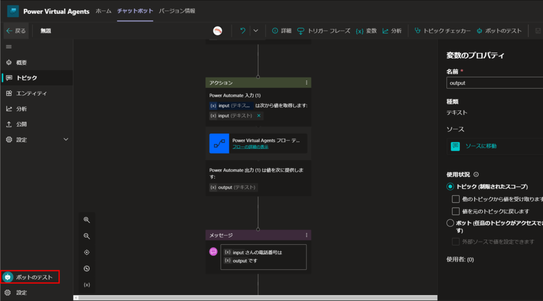The image size is (543, 301).
Task: Select the トピック (制限されたスコープ) radio button
Action: (x=450, y=187)
